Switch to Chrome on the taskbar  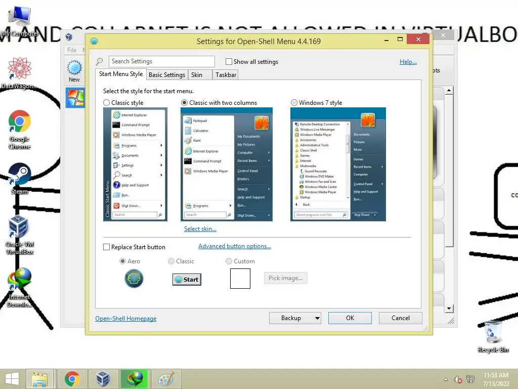click(72, 379)
